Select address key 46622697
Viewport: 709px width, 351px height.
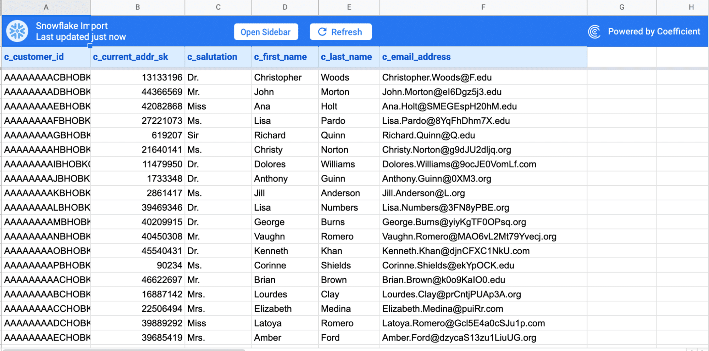[138, 280]
